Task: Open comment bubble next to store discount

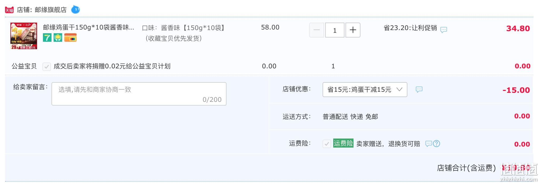Action: pos(419,89)
